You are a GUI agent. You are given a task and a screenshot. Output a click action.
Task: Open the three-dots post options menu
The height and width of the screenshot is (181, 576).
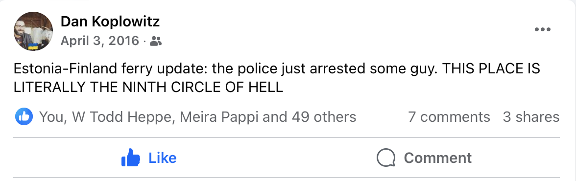[543, 30]
